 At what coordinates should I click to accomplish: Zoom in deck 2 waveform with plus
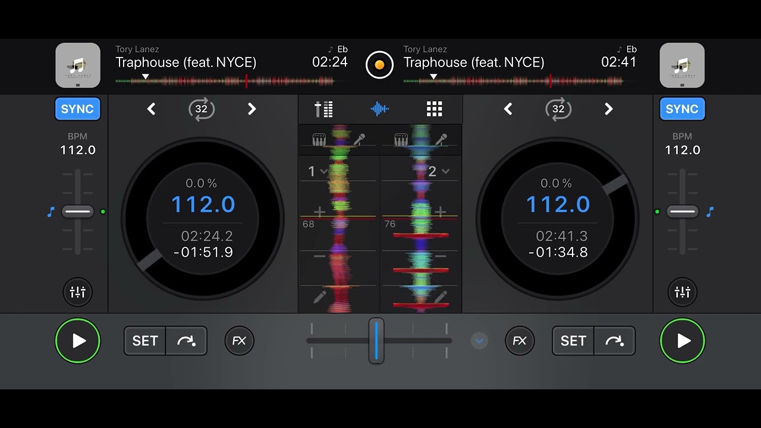[441, 212]
